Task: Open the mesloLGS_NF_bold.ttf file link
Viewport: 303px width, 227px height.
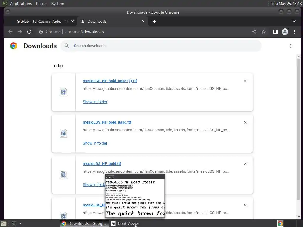Action: [102, 163]
